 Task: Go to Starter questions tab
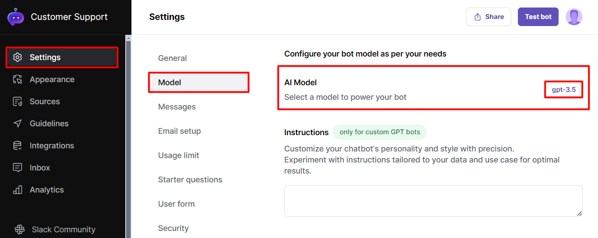click(x=190, y=180)
